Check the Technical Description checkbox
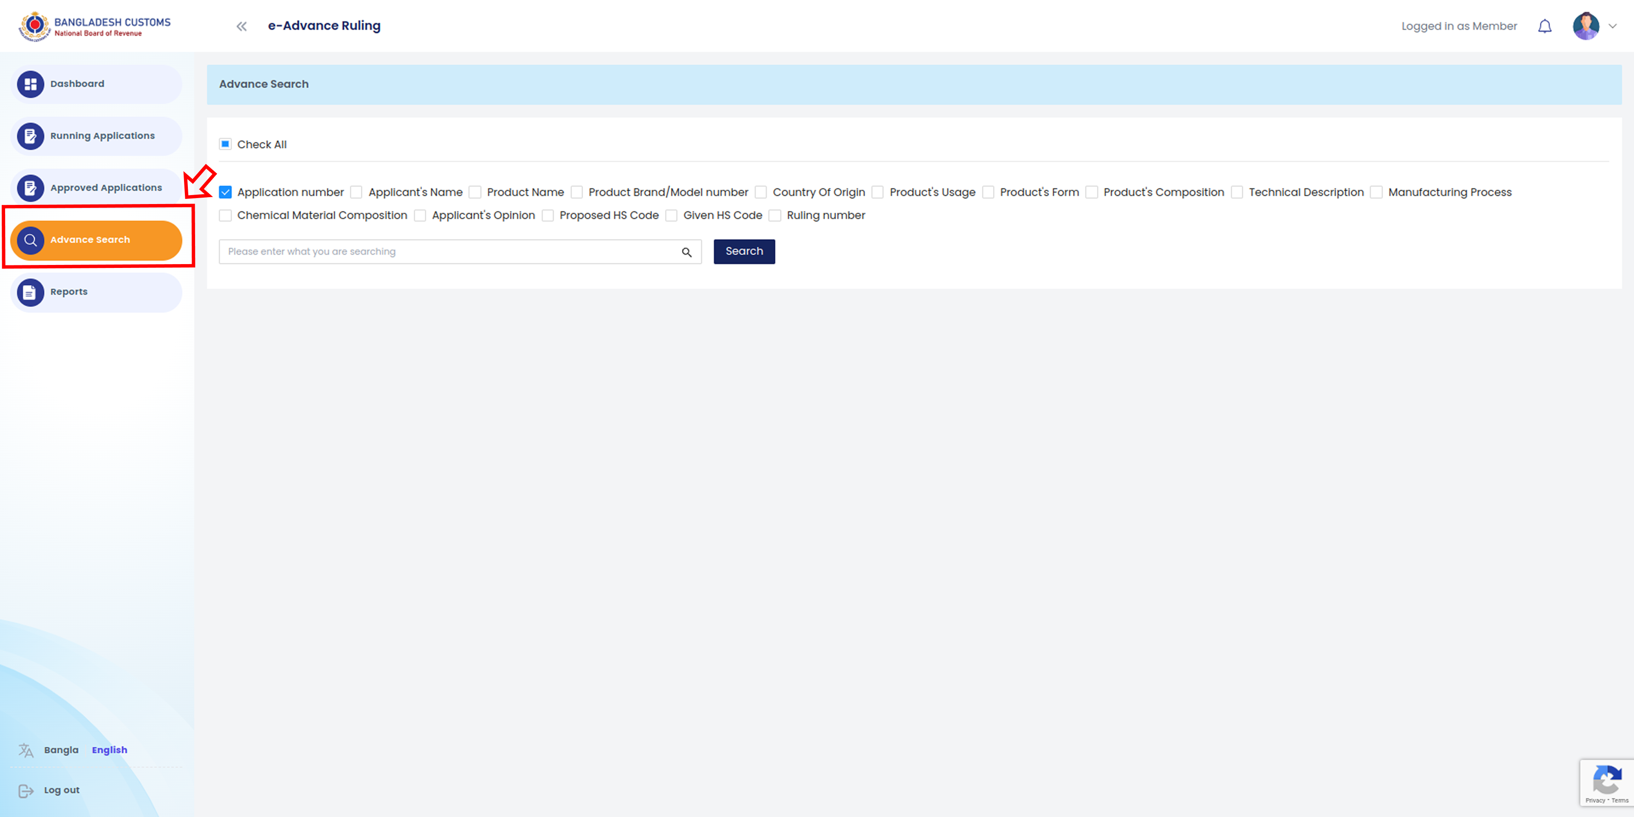The height and width of the screenshot is (817, 1634). (1237, 192)
